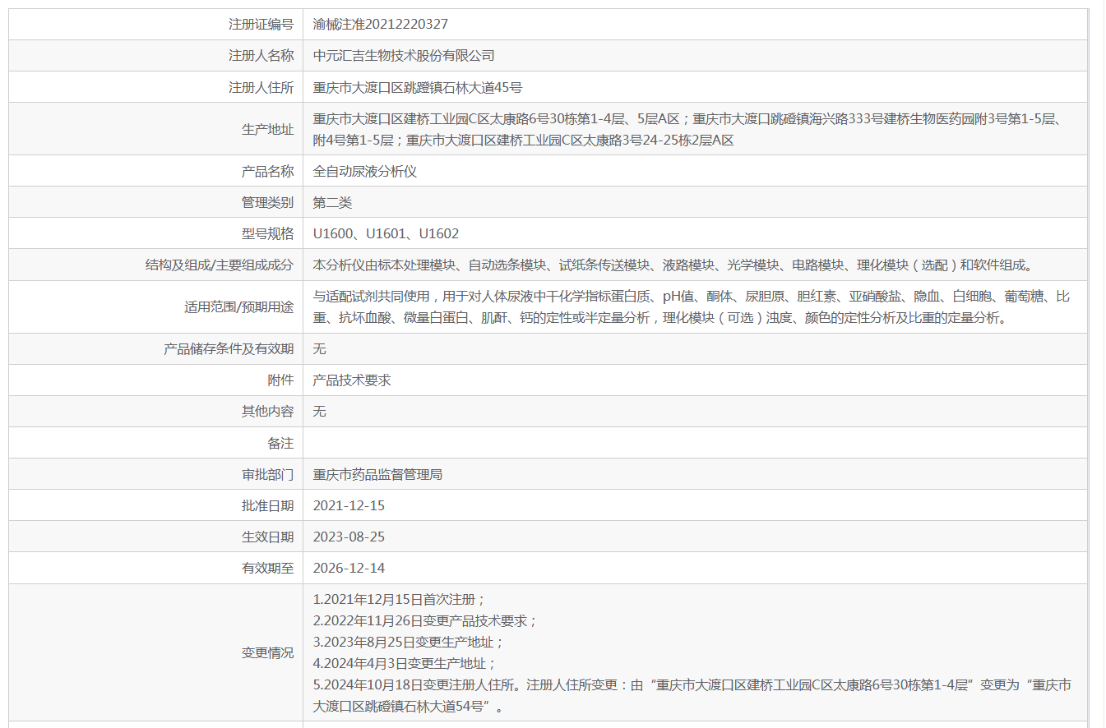Select the 第二类 category value
The height and width of the screenshot is (728, 1106).
332,203
